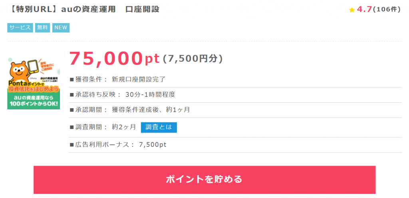The height and width of the screenshot is (198, 409).
Task: Select the 承認期間 約1ヶ月 row
Action: click(x=235, y=110)
